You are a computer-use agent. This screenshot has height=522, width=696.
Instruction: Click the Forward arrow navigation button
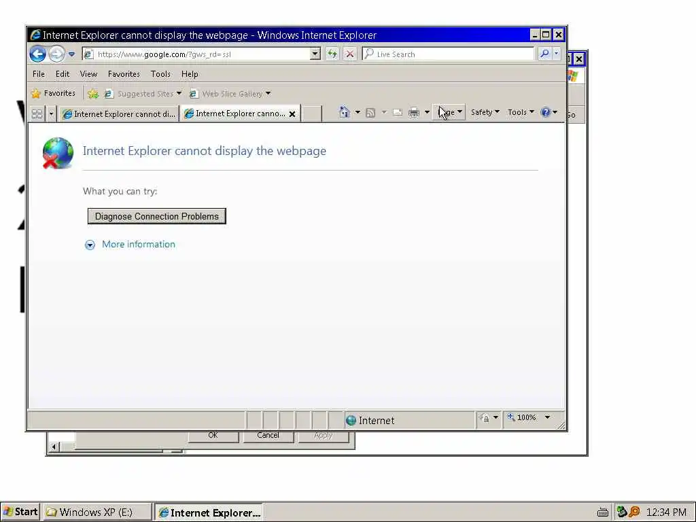coord(56,54)
